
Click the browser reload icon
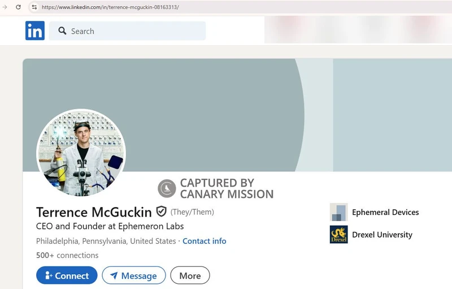[18, 7]
